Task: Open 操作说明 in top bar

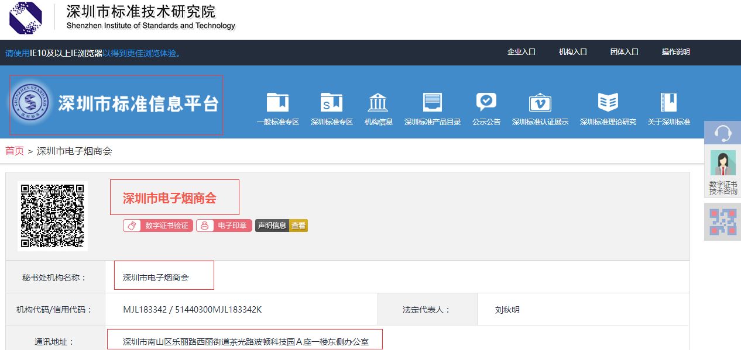Action: click(675, 52)
